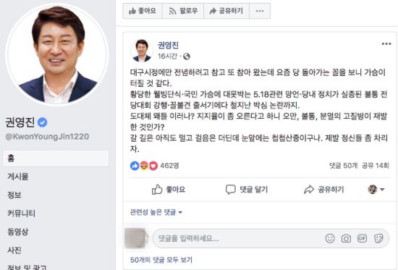This screenshot has width=398, height=270.
Task: Open the 동영상 section in the sidebar
Action: pyautogui.click(x=18, y=232)
